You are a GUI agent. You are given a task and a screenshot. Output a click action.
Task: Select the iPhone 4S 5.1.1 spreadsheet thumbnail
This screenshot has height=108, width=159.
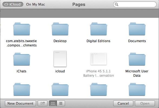99,59
